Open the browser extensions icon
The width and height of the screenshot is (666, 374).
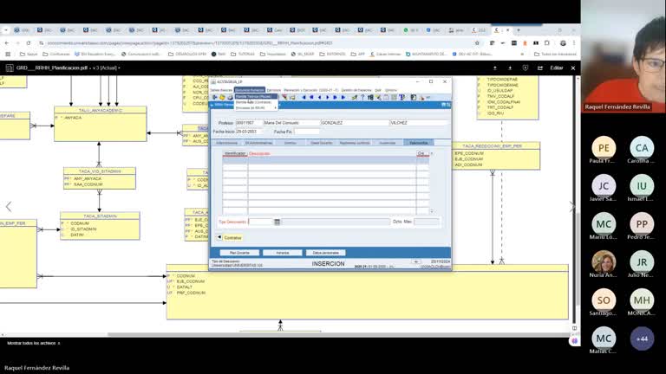coord(547,42)
